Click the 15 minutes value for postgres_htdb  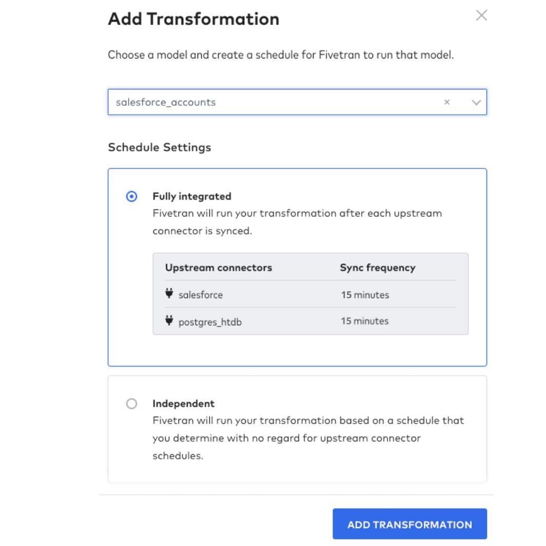coord(365,321)
